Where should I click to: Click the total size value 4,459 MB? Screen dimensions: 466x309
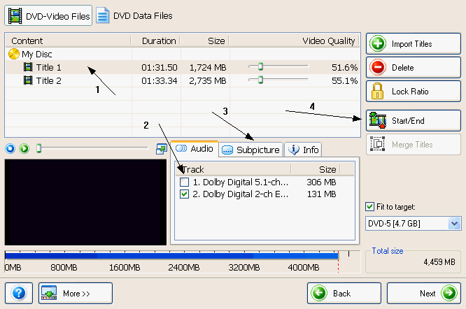(x=439, y=262)
